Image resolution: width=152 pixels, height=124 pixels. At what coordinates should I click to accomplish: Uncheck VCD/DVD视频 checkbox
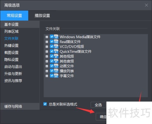[x=52, y=46]
